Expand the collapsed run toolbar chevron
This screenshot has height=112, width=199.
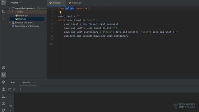point(11,111)
